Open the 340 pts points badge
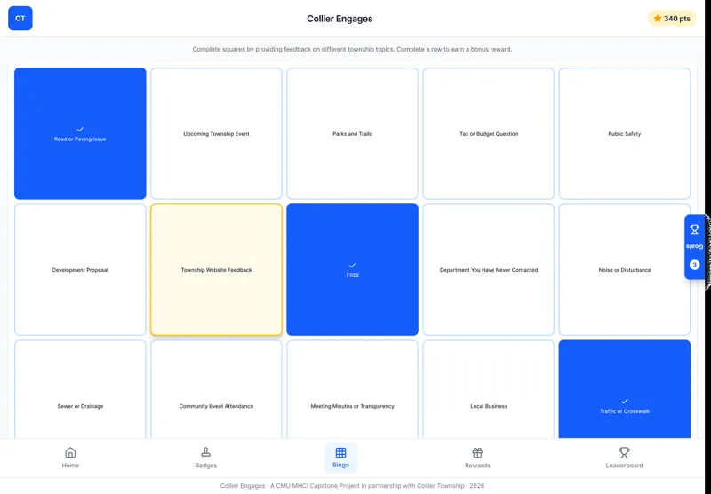Viewport: 711px width, 494px height. 672,19
